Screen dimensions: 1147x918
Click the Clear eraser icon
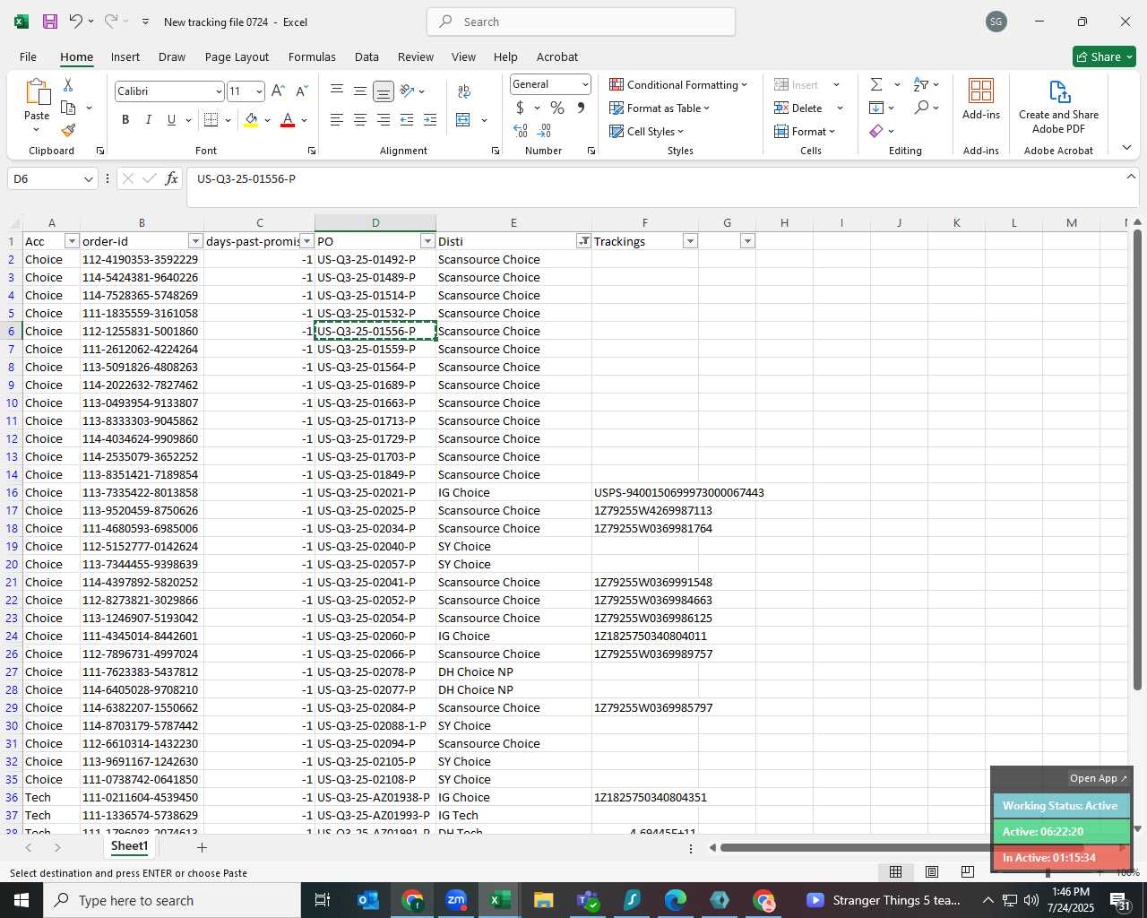coord(876,131)
